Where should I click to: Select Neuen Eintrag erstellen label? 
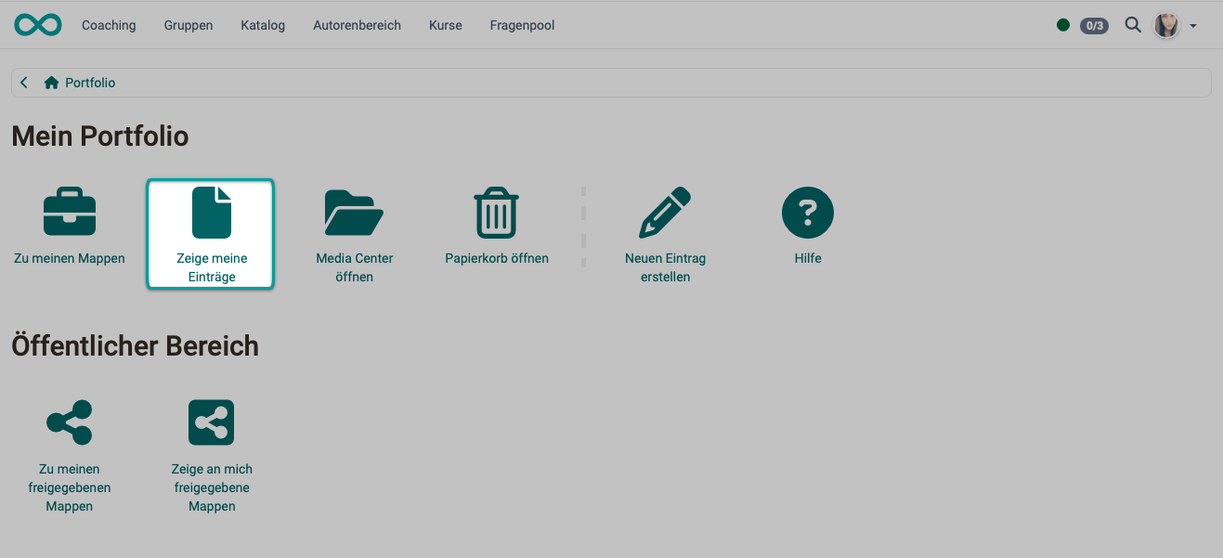click(665, 267)
